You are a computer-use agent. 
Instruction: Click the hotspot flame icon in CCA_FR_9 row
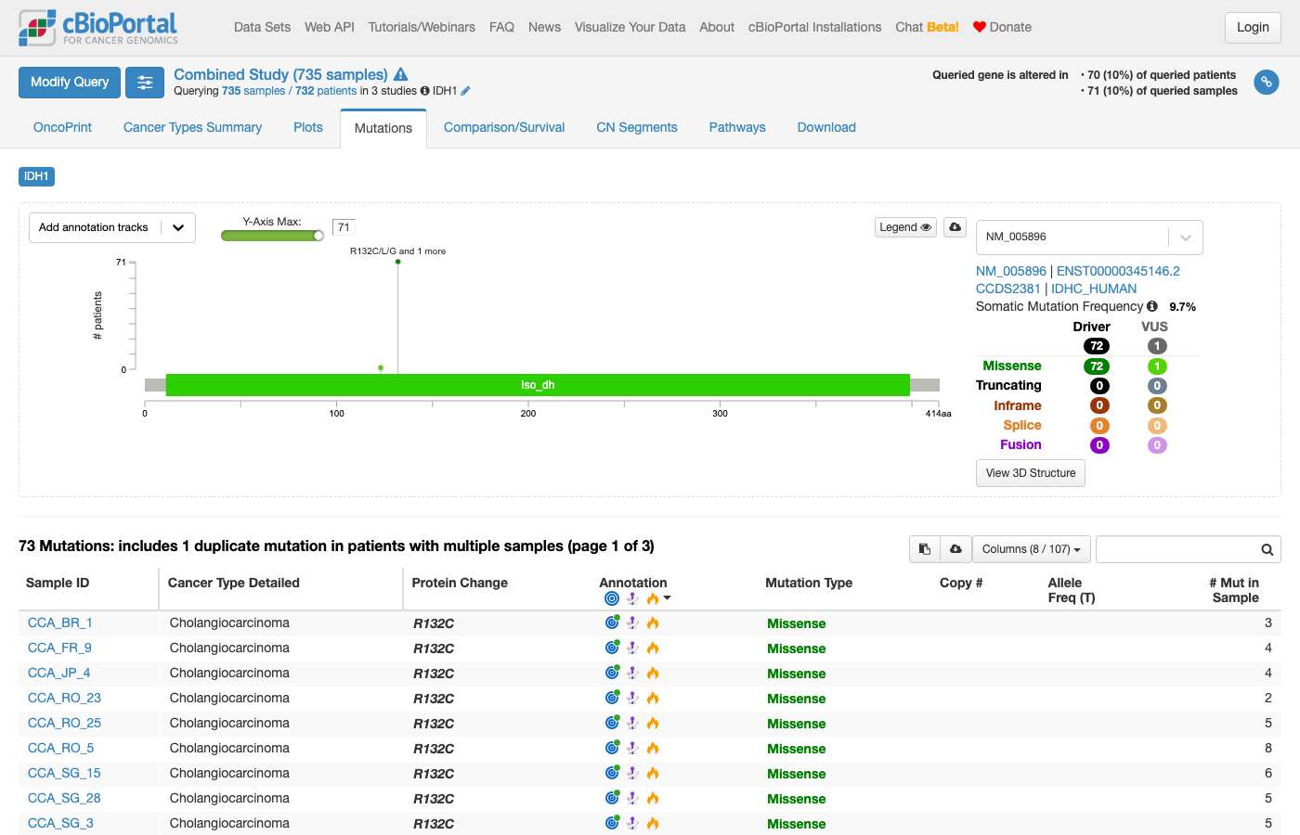click(x=653, y=648)
